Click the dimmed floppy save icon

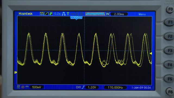[x=77, y=14]
